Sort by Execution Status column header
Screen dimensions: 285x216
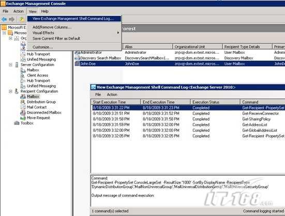[x=215, y=102]
